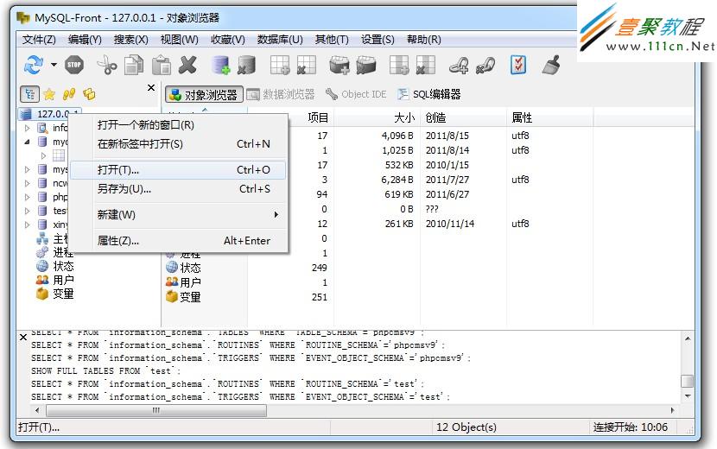Click the Delete View icon
The width and height of the screenshot is (717, 449).
coord(365,65)
